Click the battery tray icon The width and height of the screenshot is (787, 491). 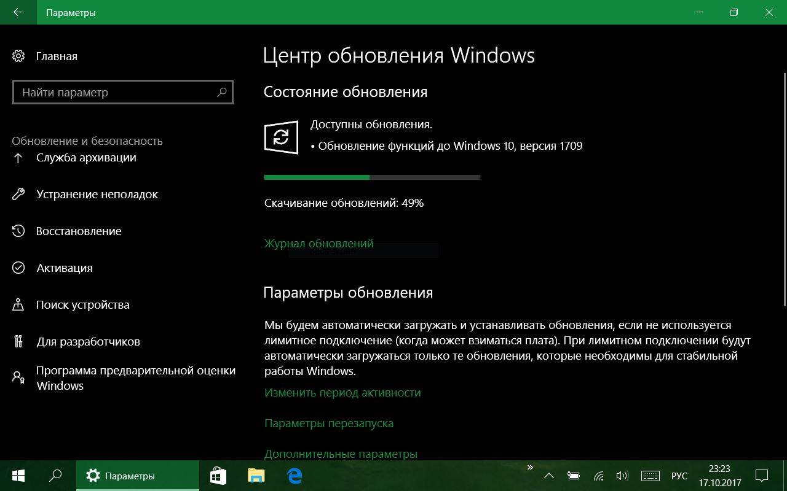click(x=574, y=476)
